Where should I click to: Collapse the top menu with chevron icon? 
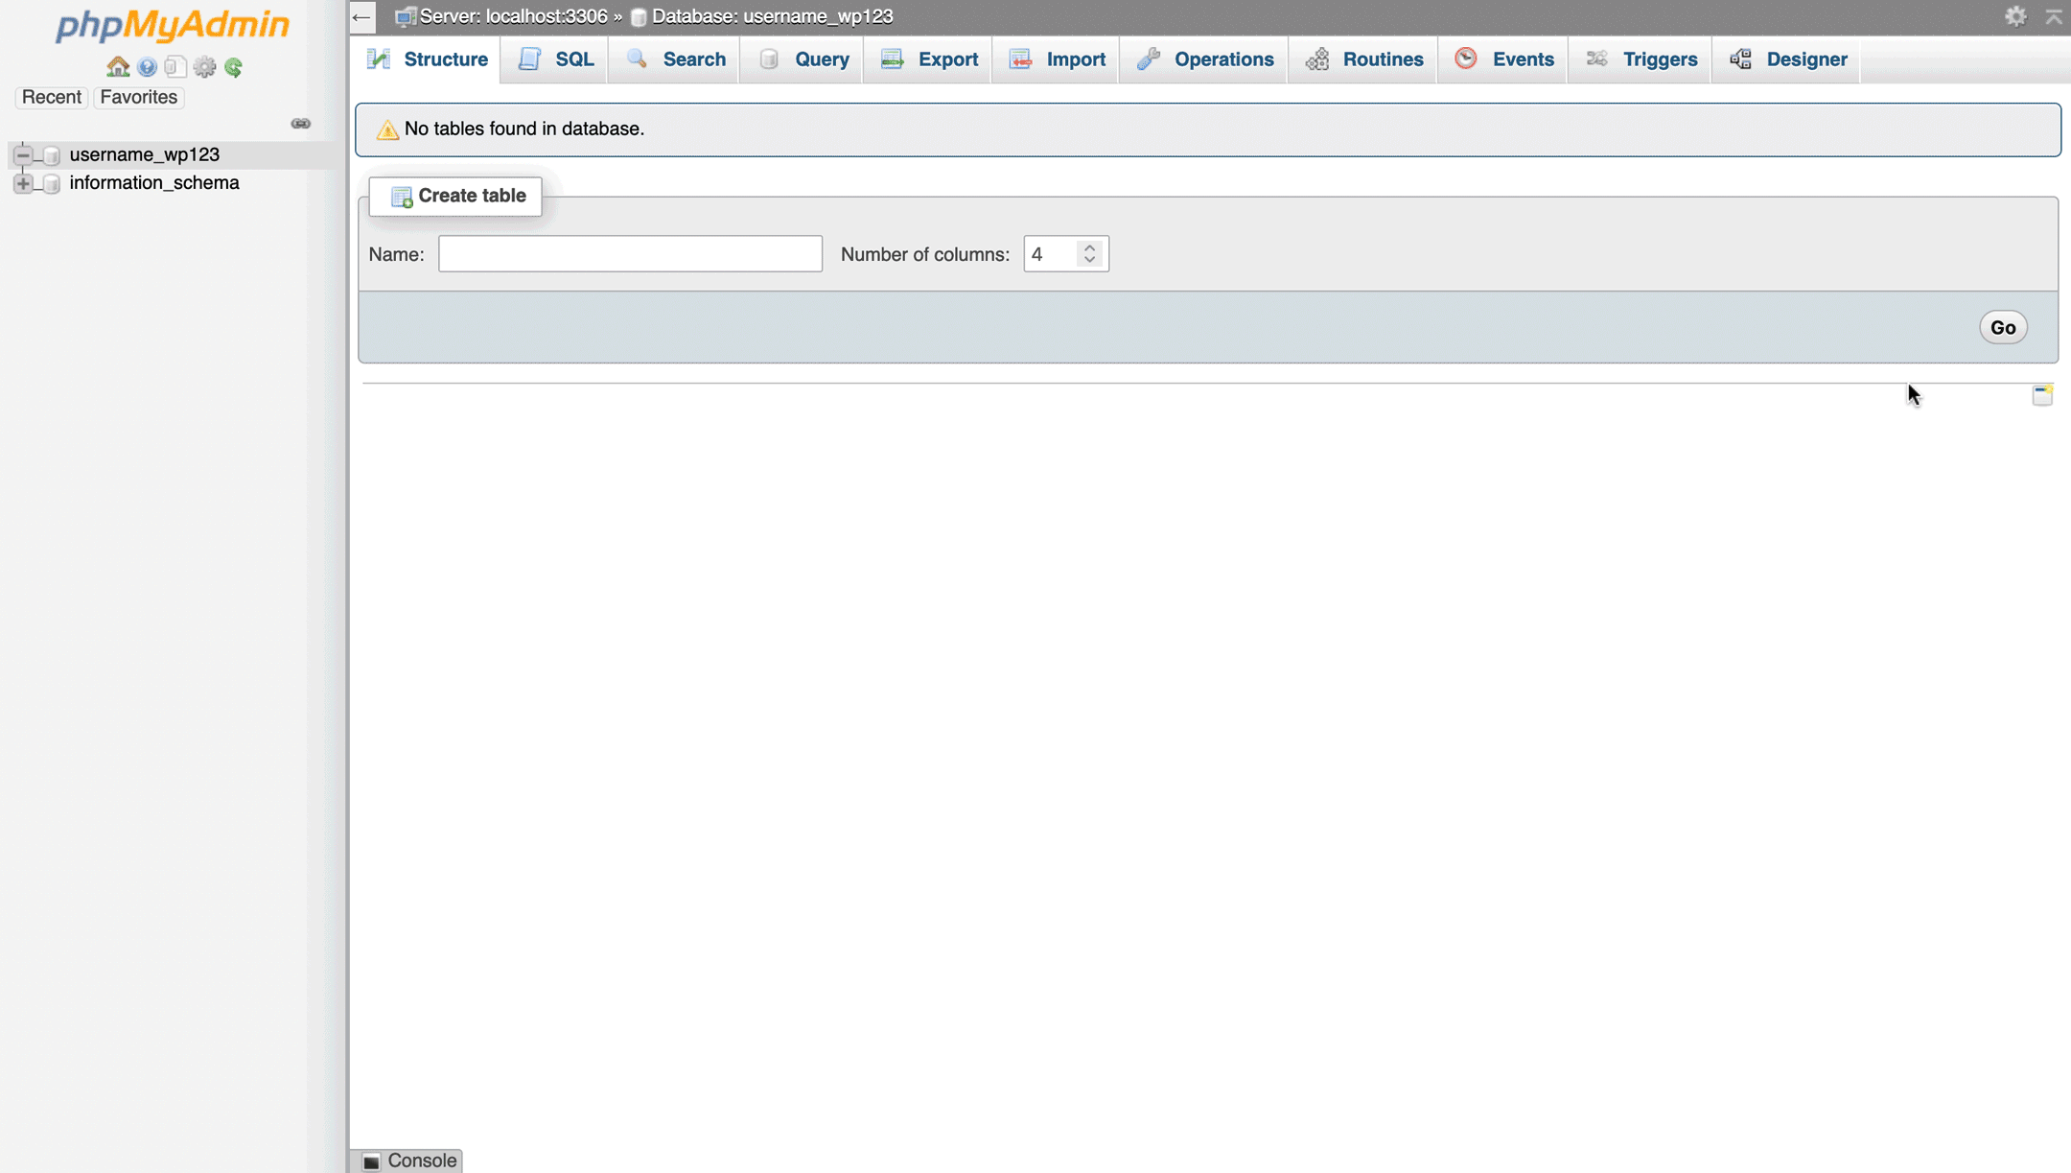coord(2054,16)
